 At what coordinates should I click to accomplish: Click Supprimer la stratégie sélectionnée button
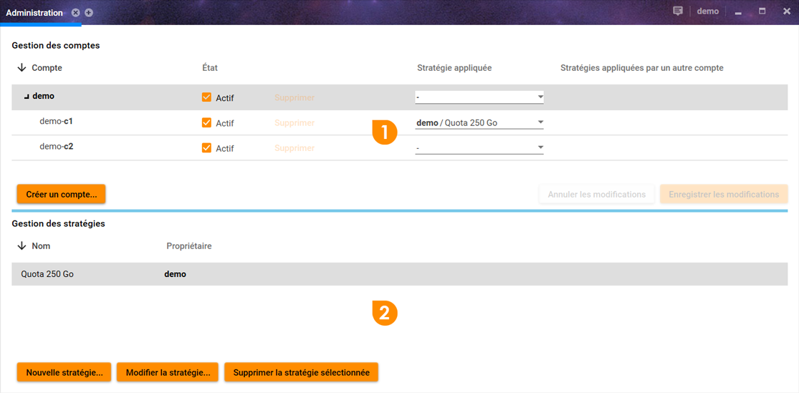(301, 372)
